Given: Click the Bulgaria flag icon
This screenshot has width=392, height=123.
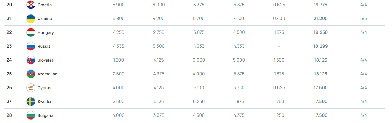Looking at the screenshot, I should pos(31,115).
